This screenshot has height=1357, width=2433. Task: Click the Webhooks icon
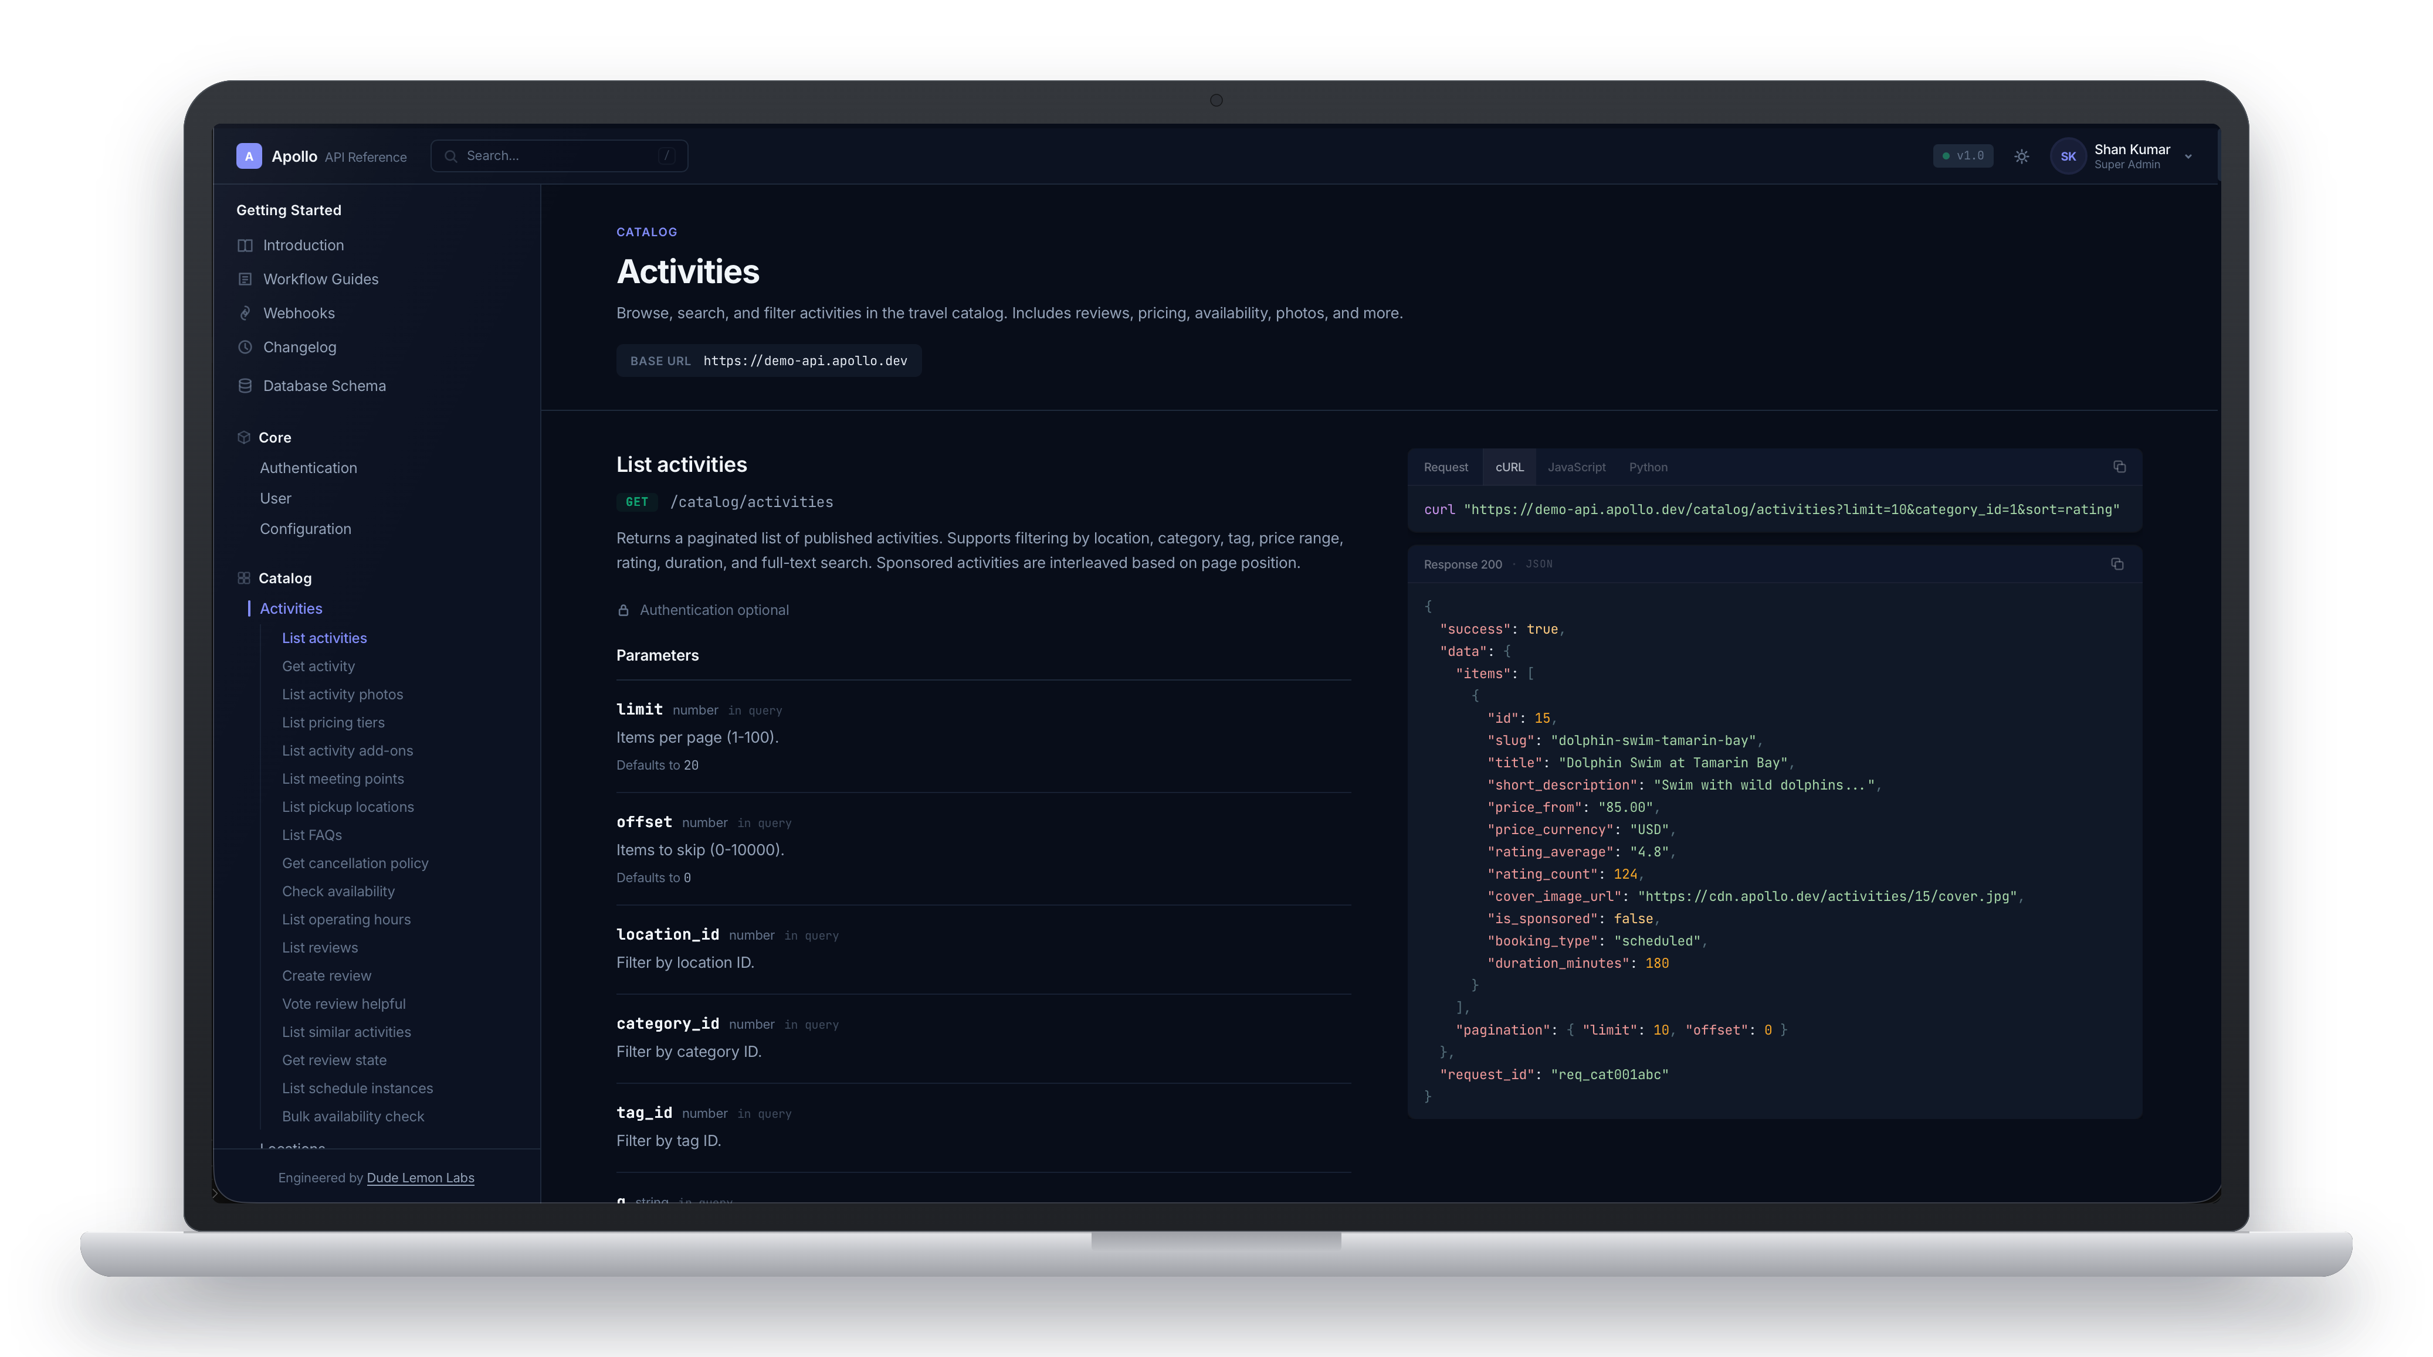pyautogui.click(x=245, y=313)
